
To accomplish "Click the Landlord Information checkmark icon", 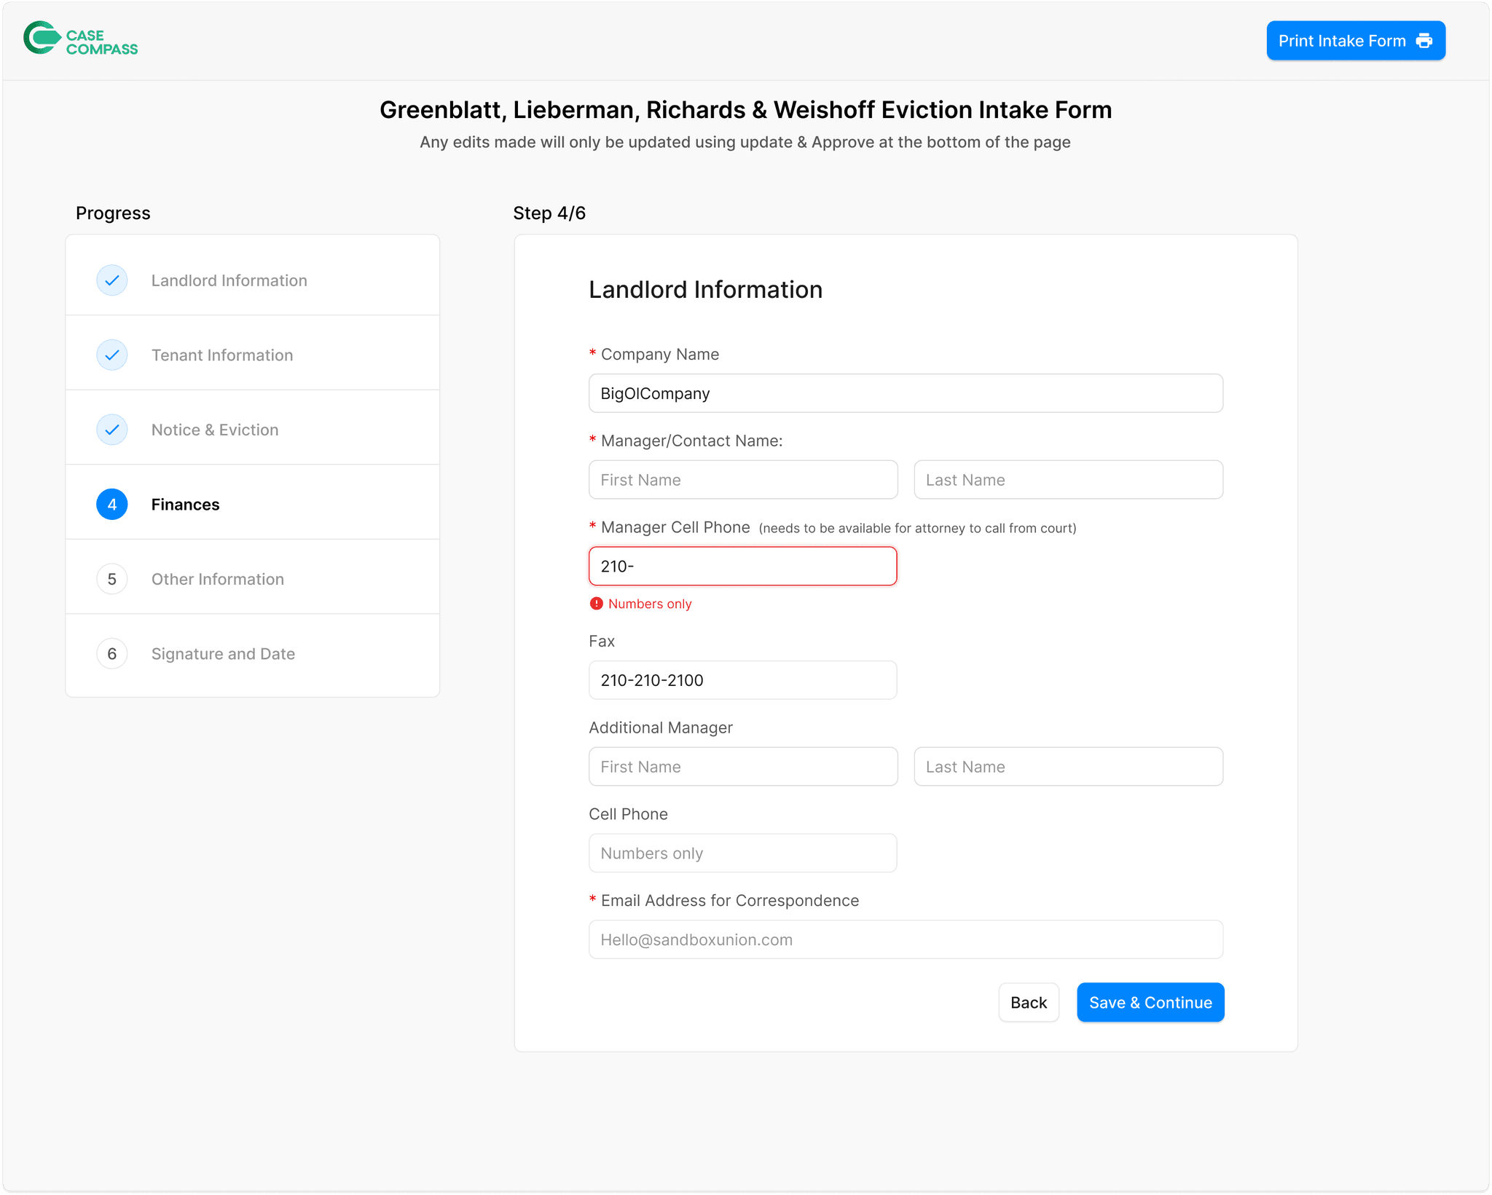I will point(112,280).
